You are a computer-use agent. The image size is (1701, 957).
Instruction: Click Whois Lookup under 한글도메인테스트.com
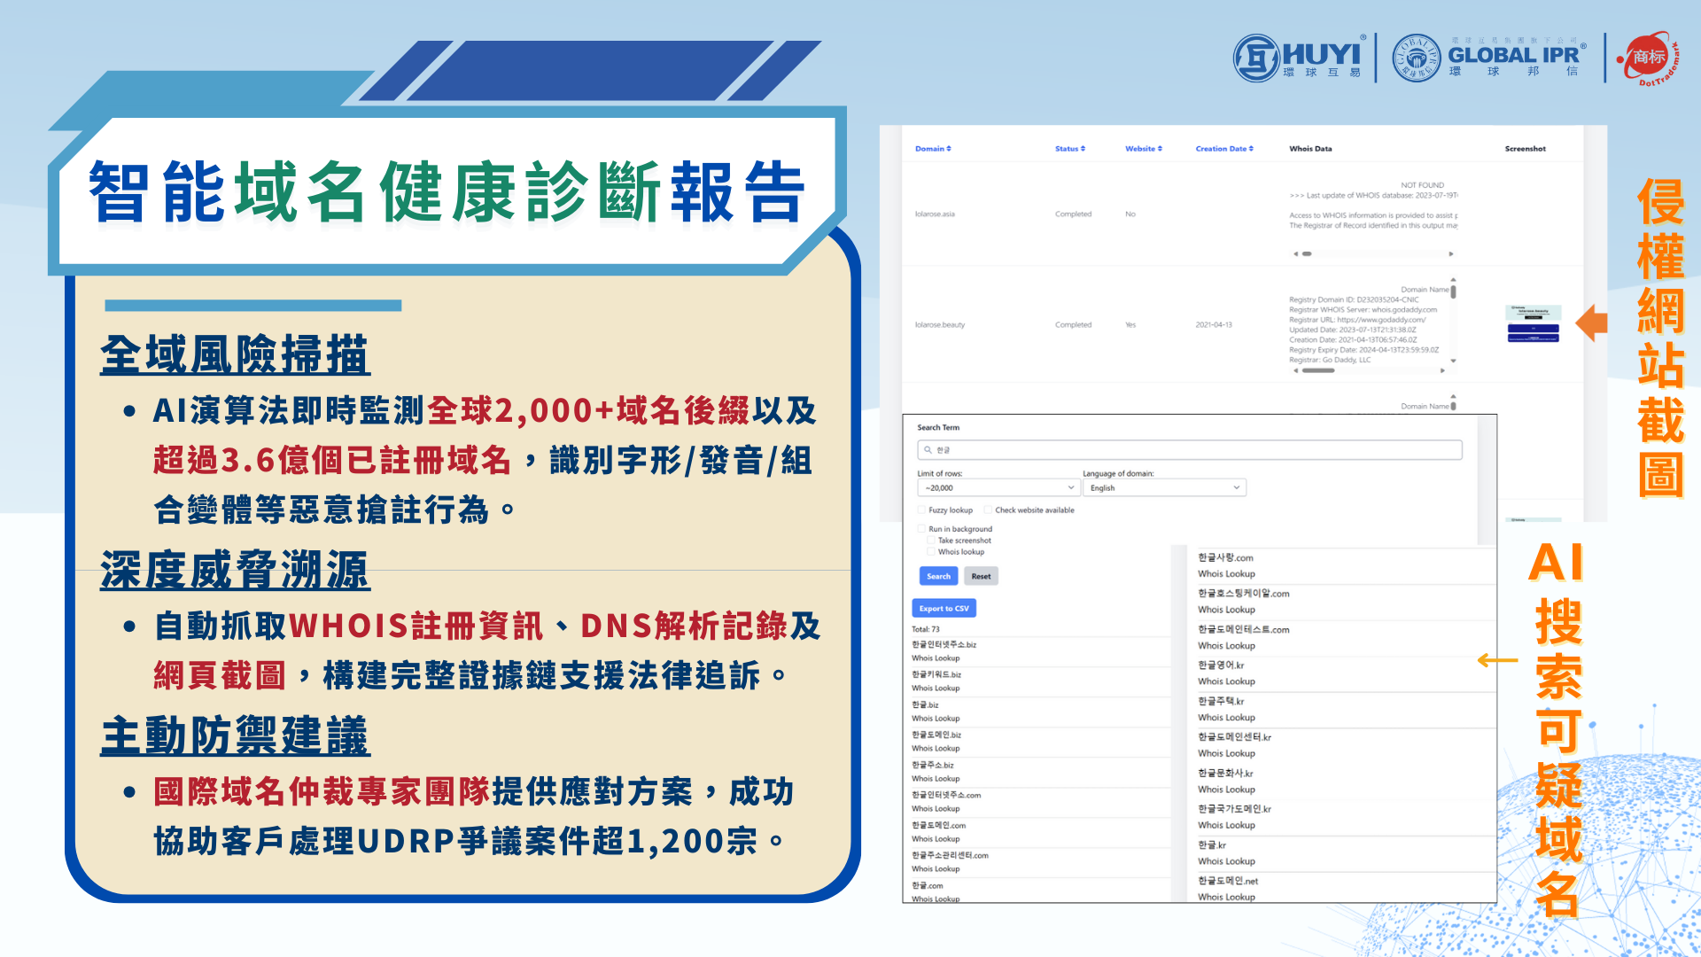click(1226, 646)
